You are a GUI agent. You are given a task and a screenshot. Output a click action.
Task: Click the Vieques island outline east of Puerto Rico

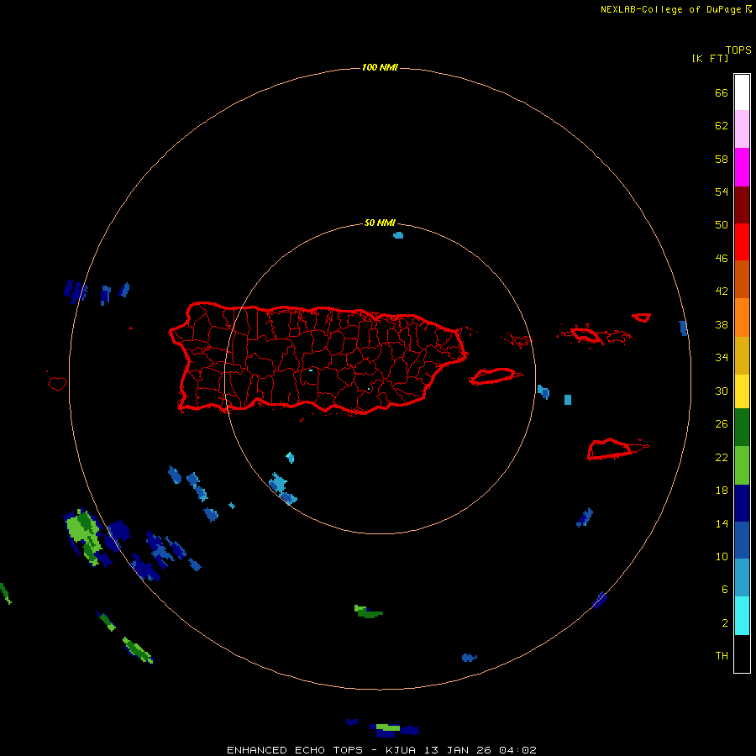click(495, 376)
